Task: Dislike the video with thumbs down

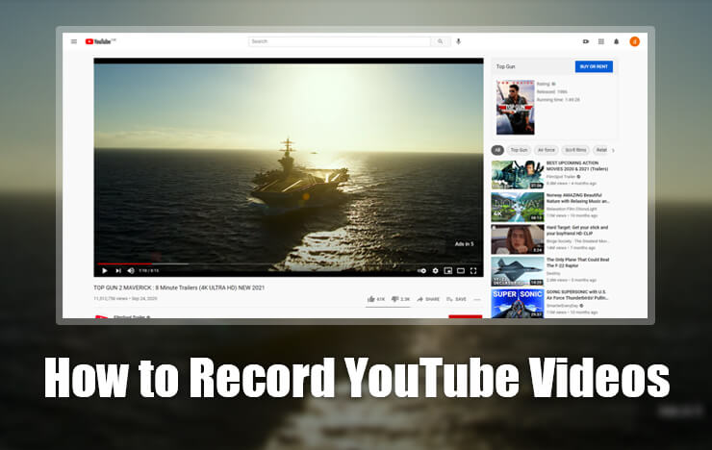Action: tap(400, 299)
